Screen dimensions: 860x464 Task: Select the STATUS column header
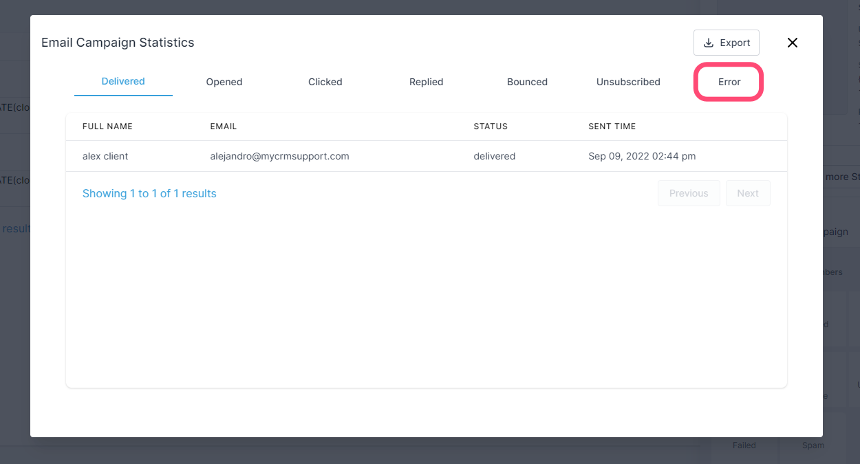click(491, 126)
